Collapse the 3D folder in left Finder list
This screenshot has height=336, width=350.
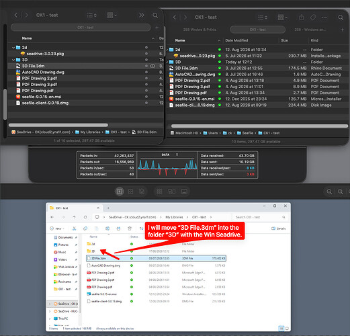click(x=13, y=60)
